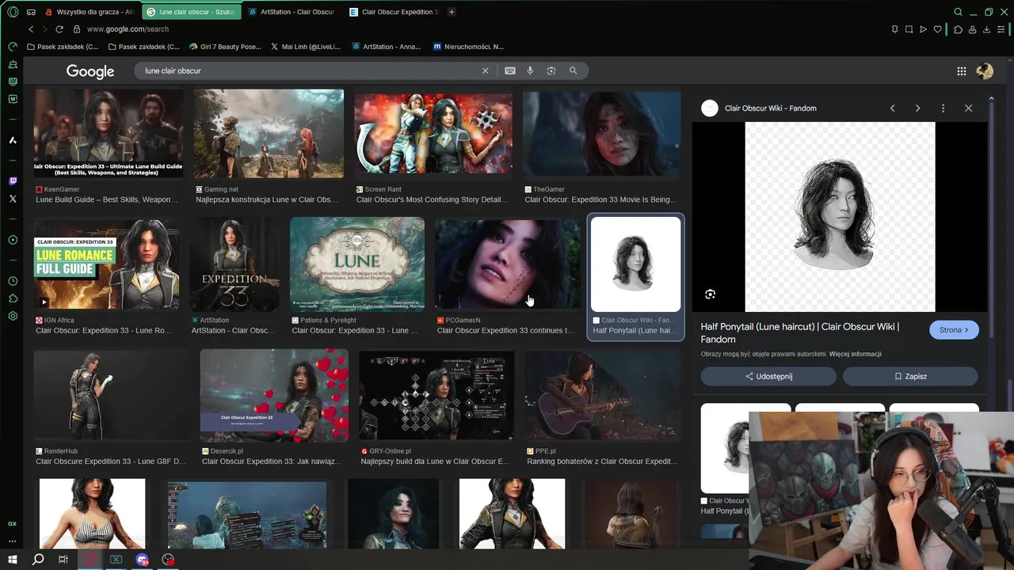
Task: Open the KeenGamer Lune Build Guide image
Action: [109, 134]
